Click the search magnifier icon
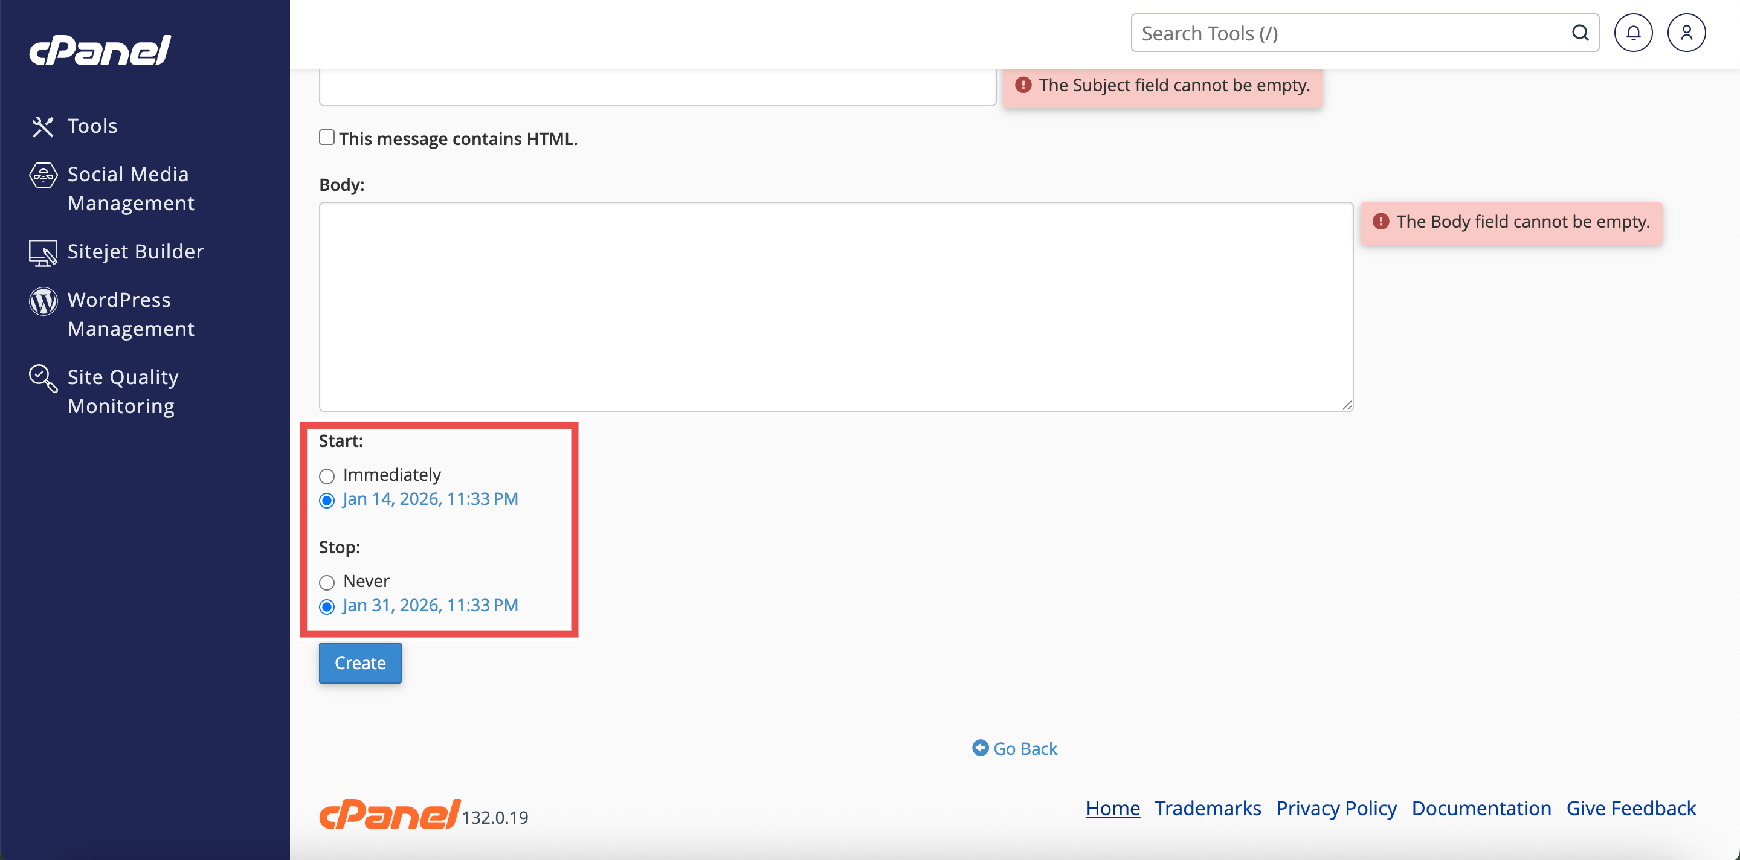Viewport: 1740px width, 860px height. pyautogui.click(x=1579, y=33)
